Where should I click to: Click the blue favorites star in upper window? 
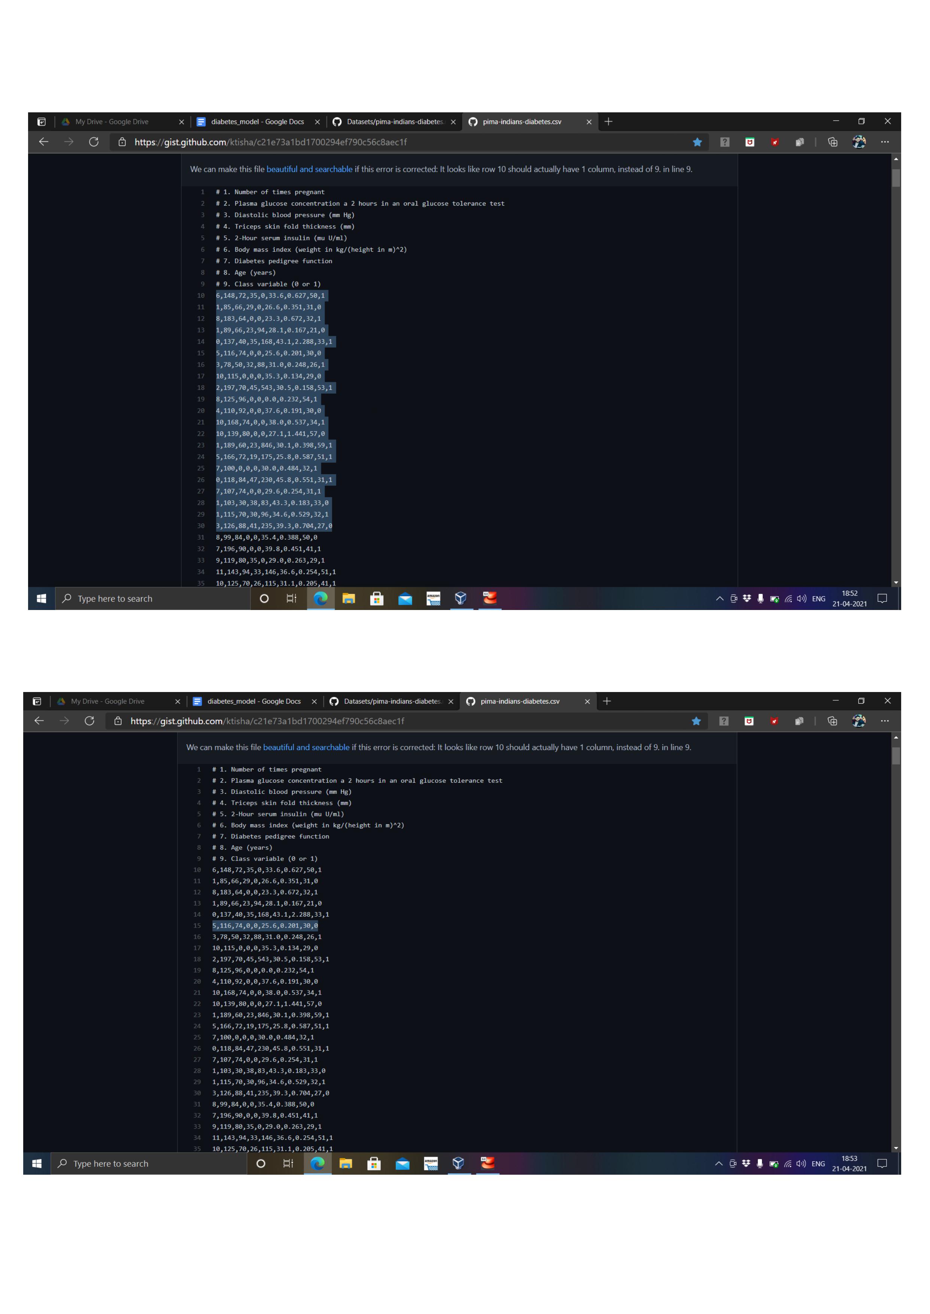click(697, 142)
